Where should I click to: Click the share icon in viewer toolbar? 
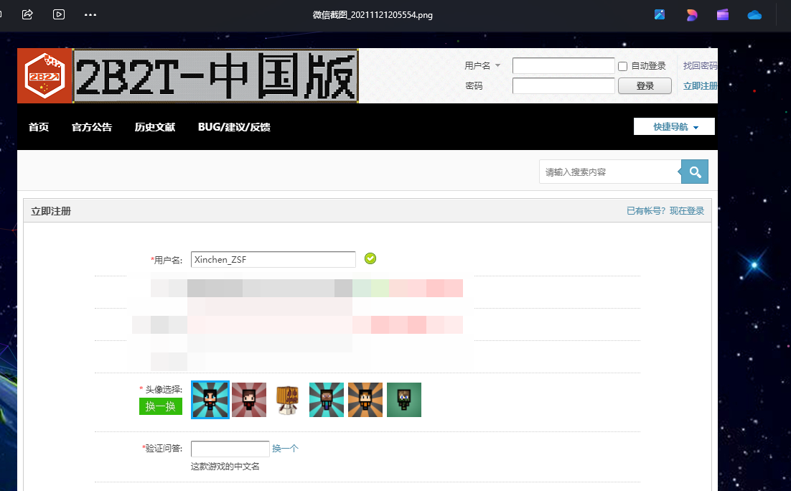[28, 14]
